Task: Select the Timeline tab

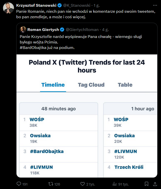Action: click(x=53, y=85)
